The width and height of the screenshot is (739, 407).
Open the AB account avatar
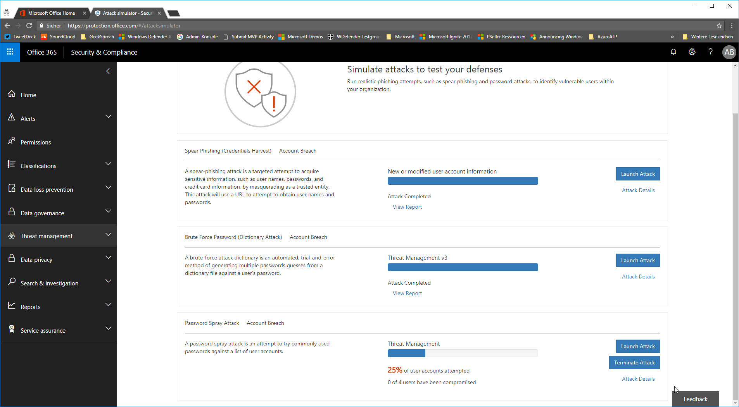pyautogui.click(x=729, y=52)
